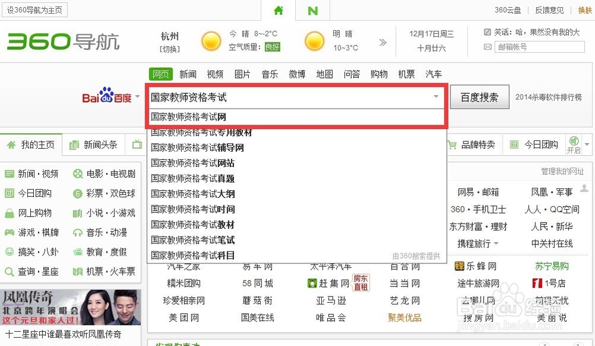Screen dimensions: 595x346
Task: Click the 百度搜索 button
Action: pos(479,97)
